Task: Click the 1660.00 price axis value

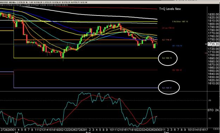Action: tap(213, 68)
